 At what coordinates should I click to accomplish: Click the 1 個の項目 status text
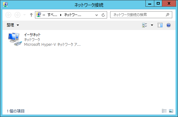click(16, 111)
